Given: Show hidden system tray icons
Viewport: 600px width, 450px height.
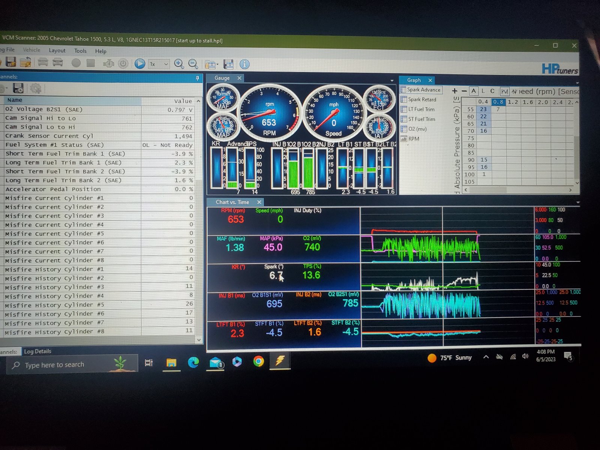Looking at the screenshot, I should click(x=486, y=357).
